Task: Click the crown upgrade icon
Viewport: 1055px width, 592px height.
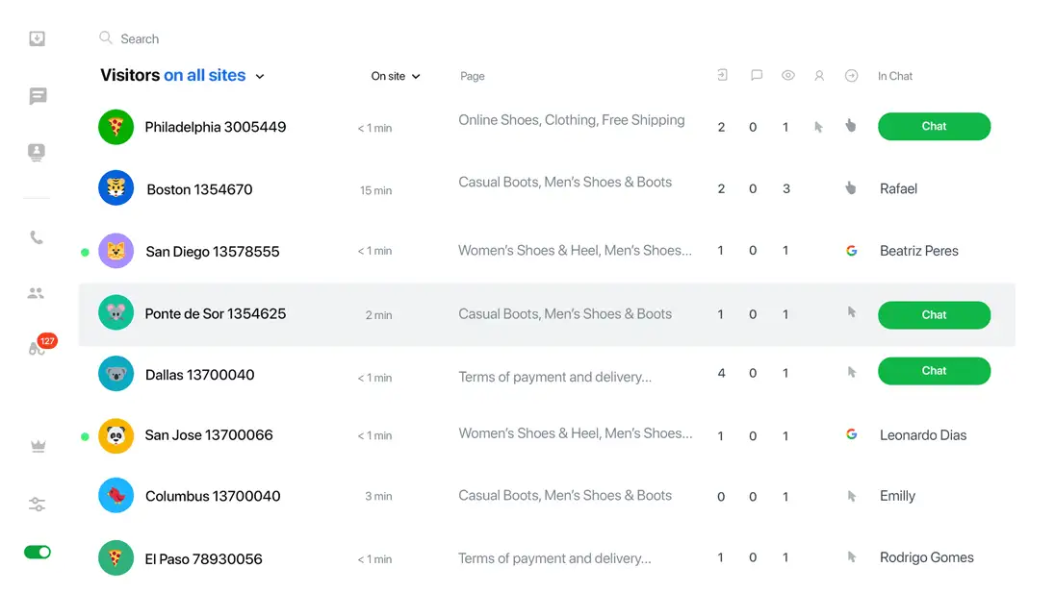Action: [x=37, y=445]
